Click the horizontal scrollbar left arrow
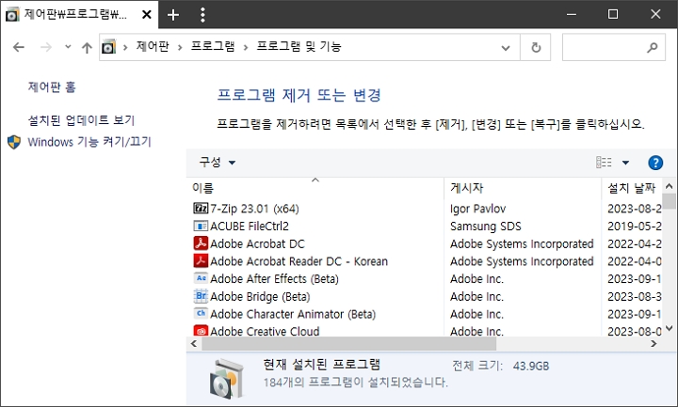The height and width of the screenshot is (407, 678). pyautogui.click(x=193, y=344)
